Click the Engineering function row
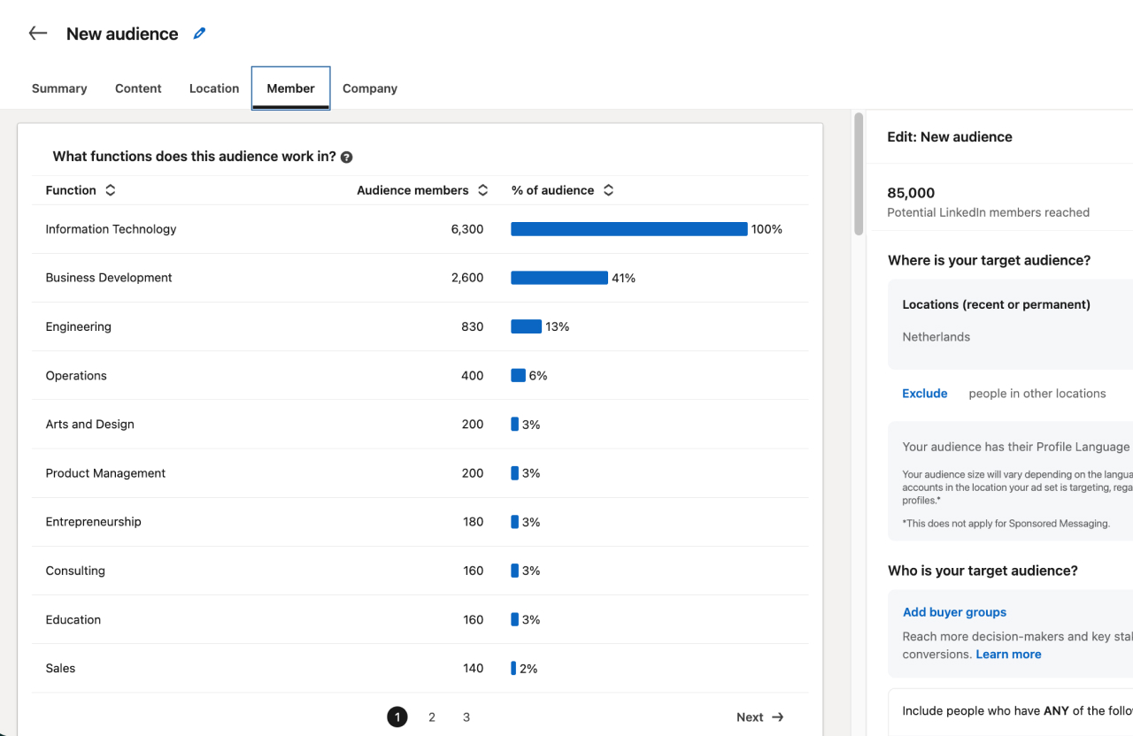The height and width of the screenshot is (736, 1133). tap(420, 326)
